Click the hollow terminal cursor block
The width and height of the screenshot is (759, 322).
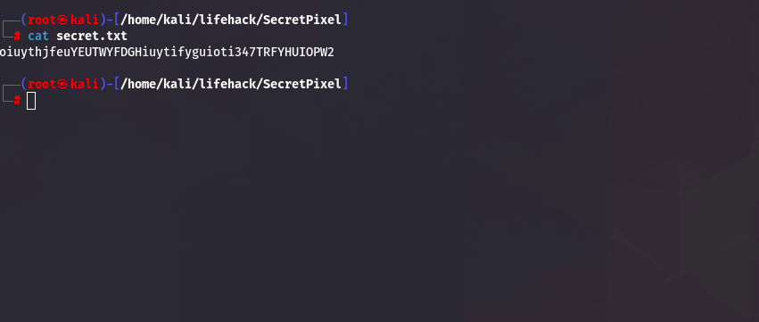pyautogui.click(x=31, y=101)
